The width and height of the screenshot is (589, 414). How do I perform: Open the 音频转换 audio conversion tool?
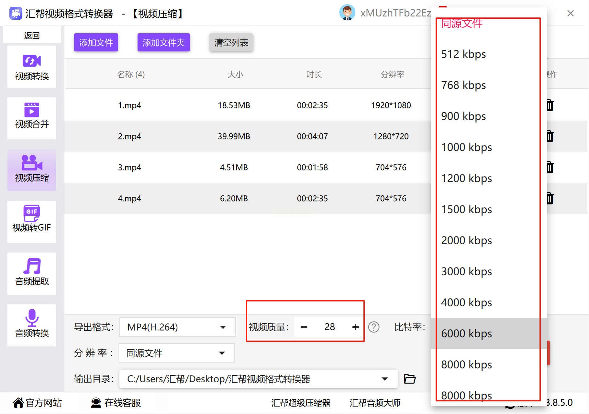[32, 325]
